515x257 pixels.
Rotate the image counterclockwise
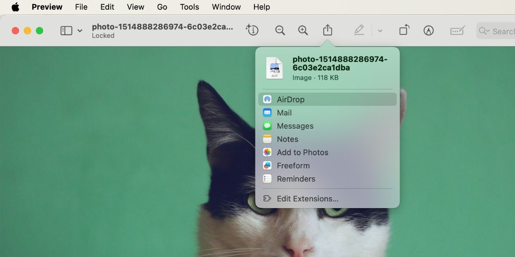point(404,30)
